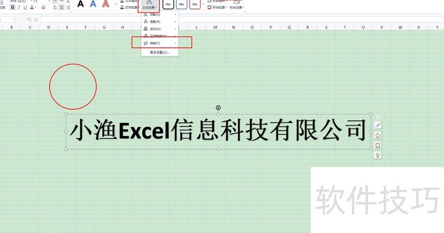Apply the red-bordered Abc shape style

pyautogui.click(x=195, y=4)
